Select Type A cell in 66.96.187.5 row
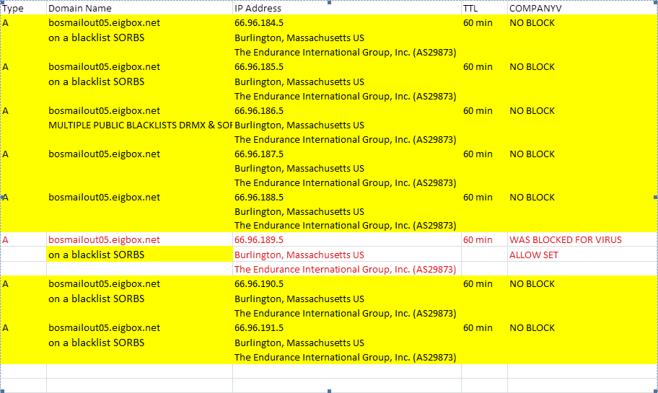The height and width of the screenshot is (393, 658). pyautogui.click(x=24, y=154)
